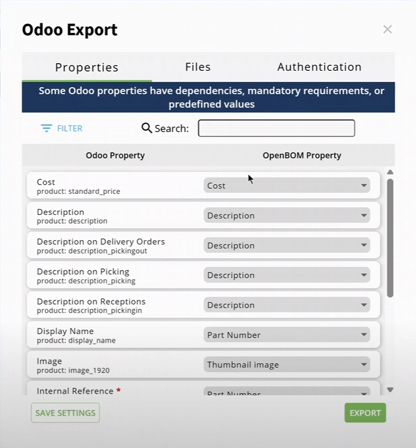Image resolution: width=416 pixels, height=448 pixels.
Task: Click into the Search input field
Action: (x=276, y=128)
